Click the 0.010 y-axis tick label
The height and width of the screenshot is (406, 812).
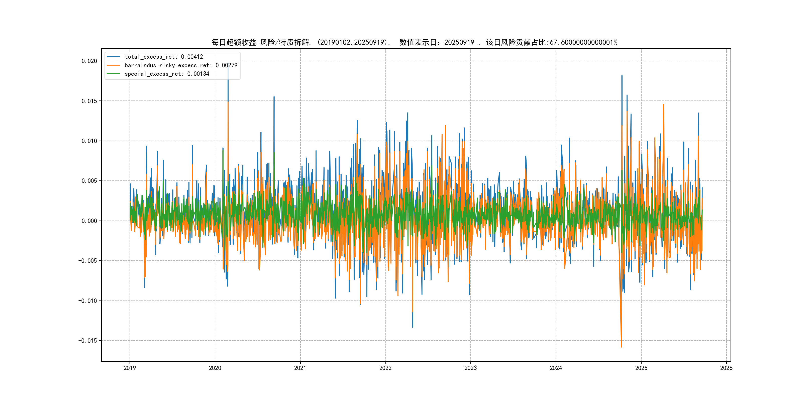[89, 141]
